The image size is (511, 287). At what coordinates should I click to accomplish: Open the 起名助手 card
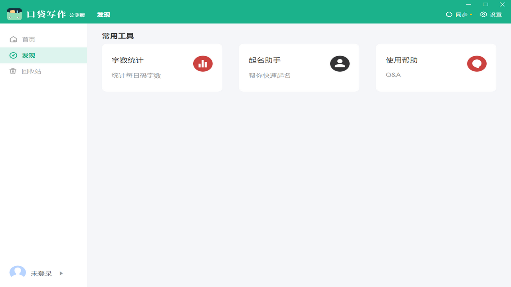pyautogui.click(x=299, y=67)
